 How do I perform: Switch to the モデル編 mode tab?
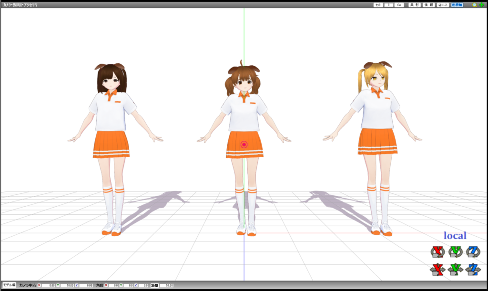click(9, 285)
